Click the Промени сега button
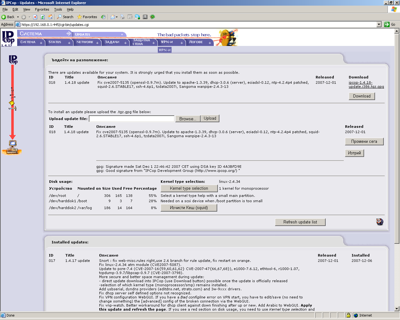The width and height of the screenshot is (400, 320). 364,142
